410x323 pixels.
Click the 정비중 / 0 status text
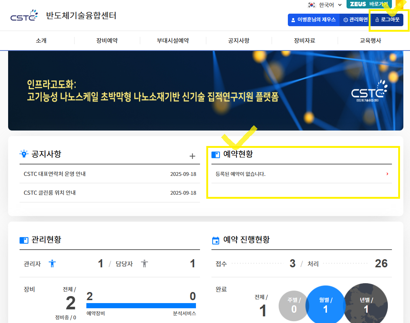66,317
